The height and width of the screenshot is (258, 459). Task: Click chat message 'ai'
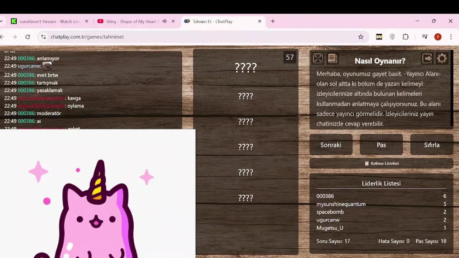[39, 121]
